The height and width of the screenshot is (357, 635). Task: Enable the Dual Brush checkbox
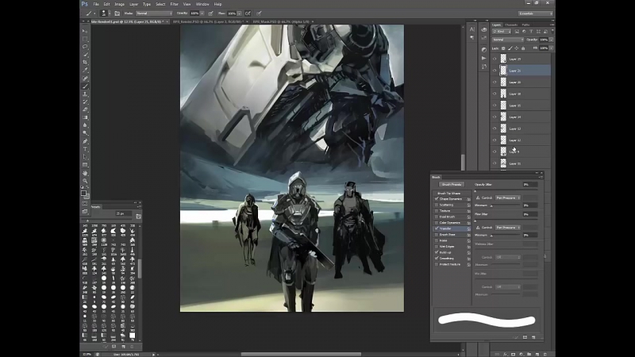coord(437,217)
